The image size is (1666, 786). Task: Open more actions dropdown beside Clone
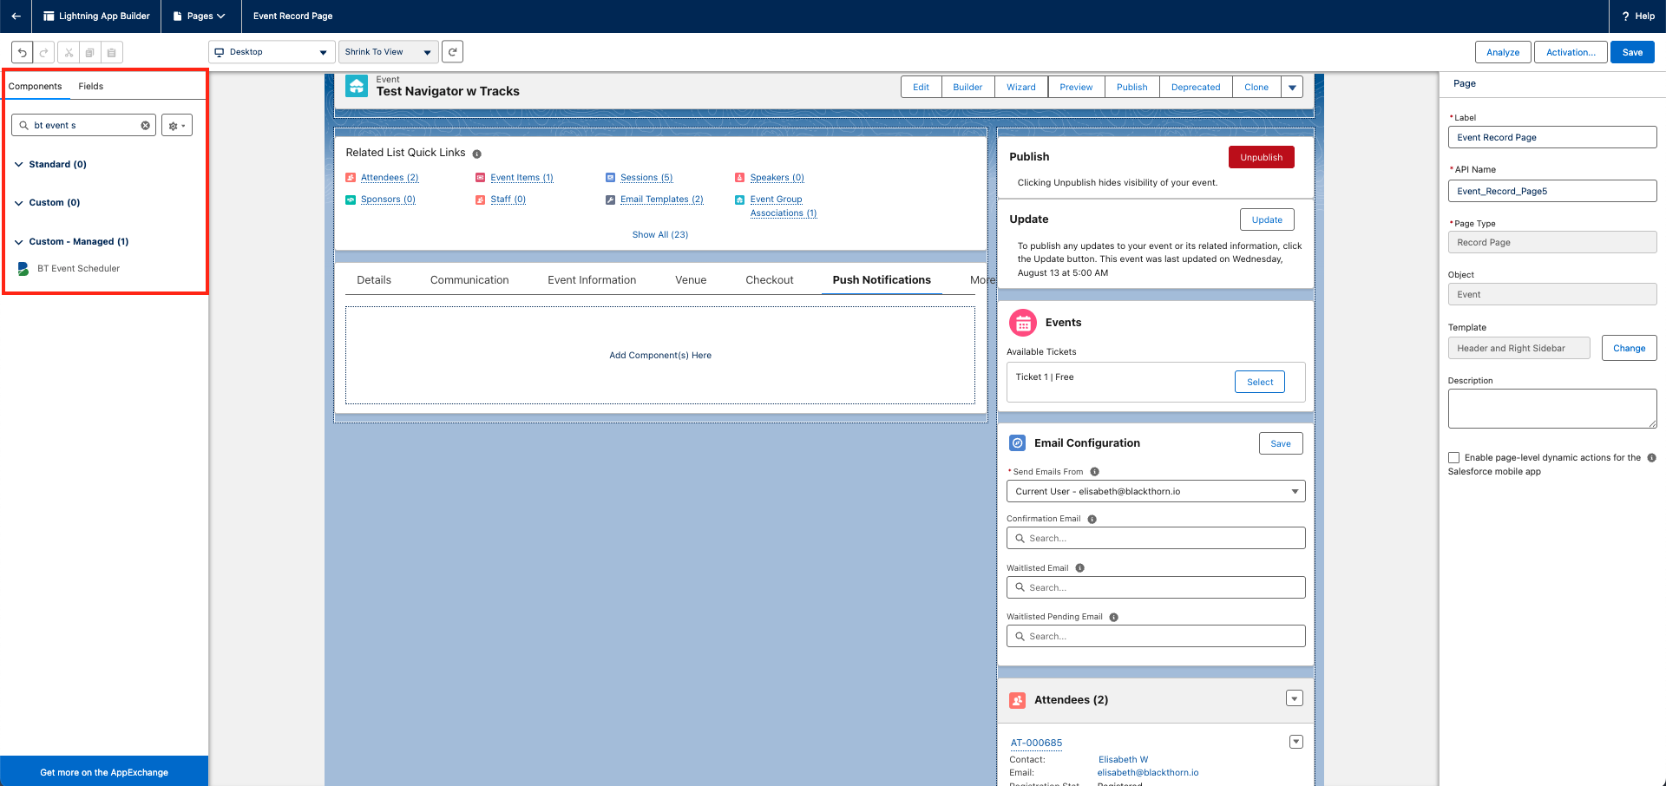tap(1292, 87)
